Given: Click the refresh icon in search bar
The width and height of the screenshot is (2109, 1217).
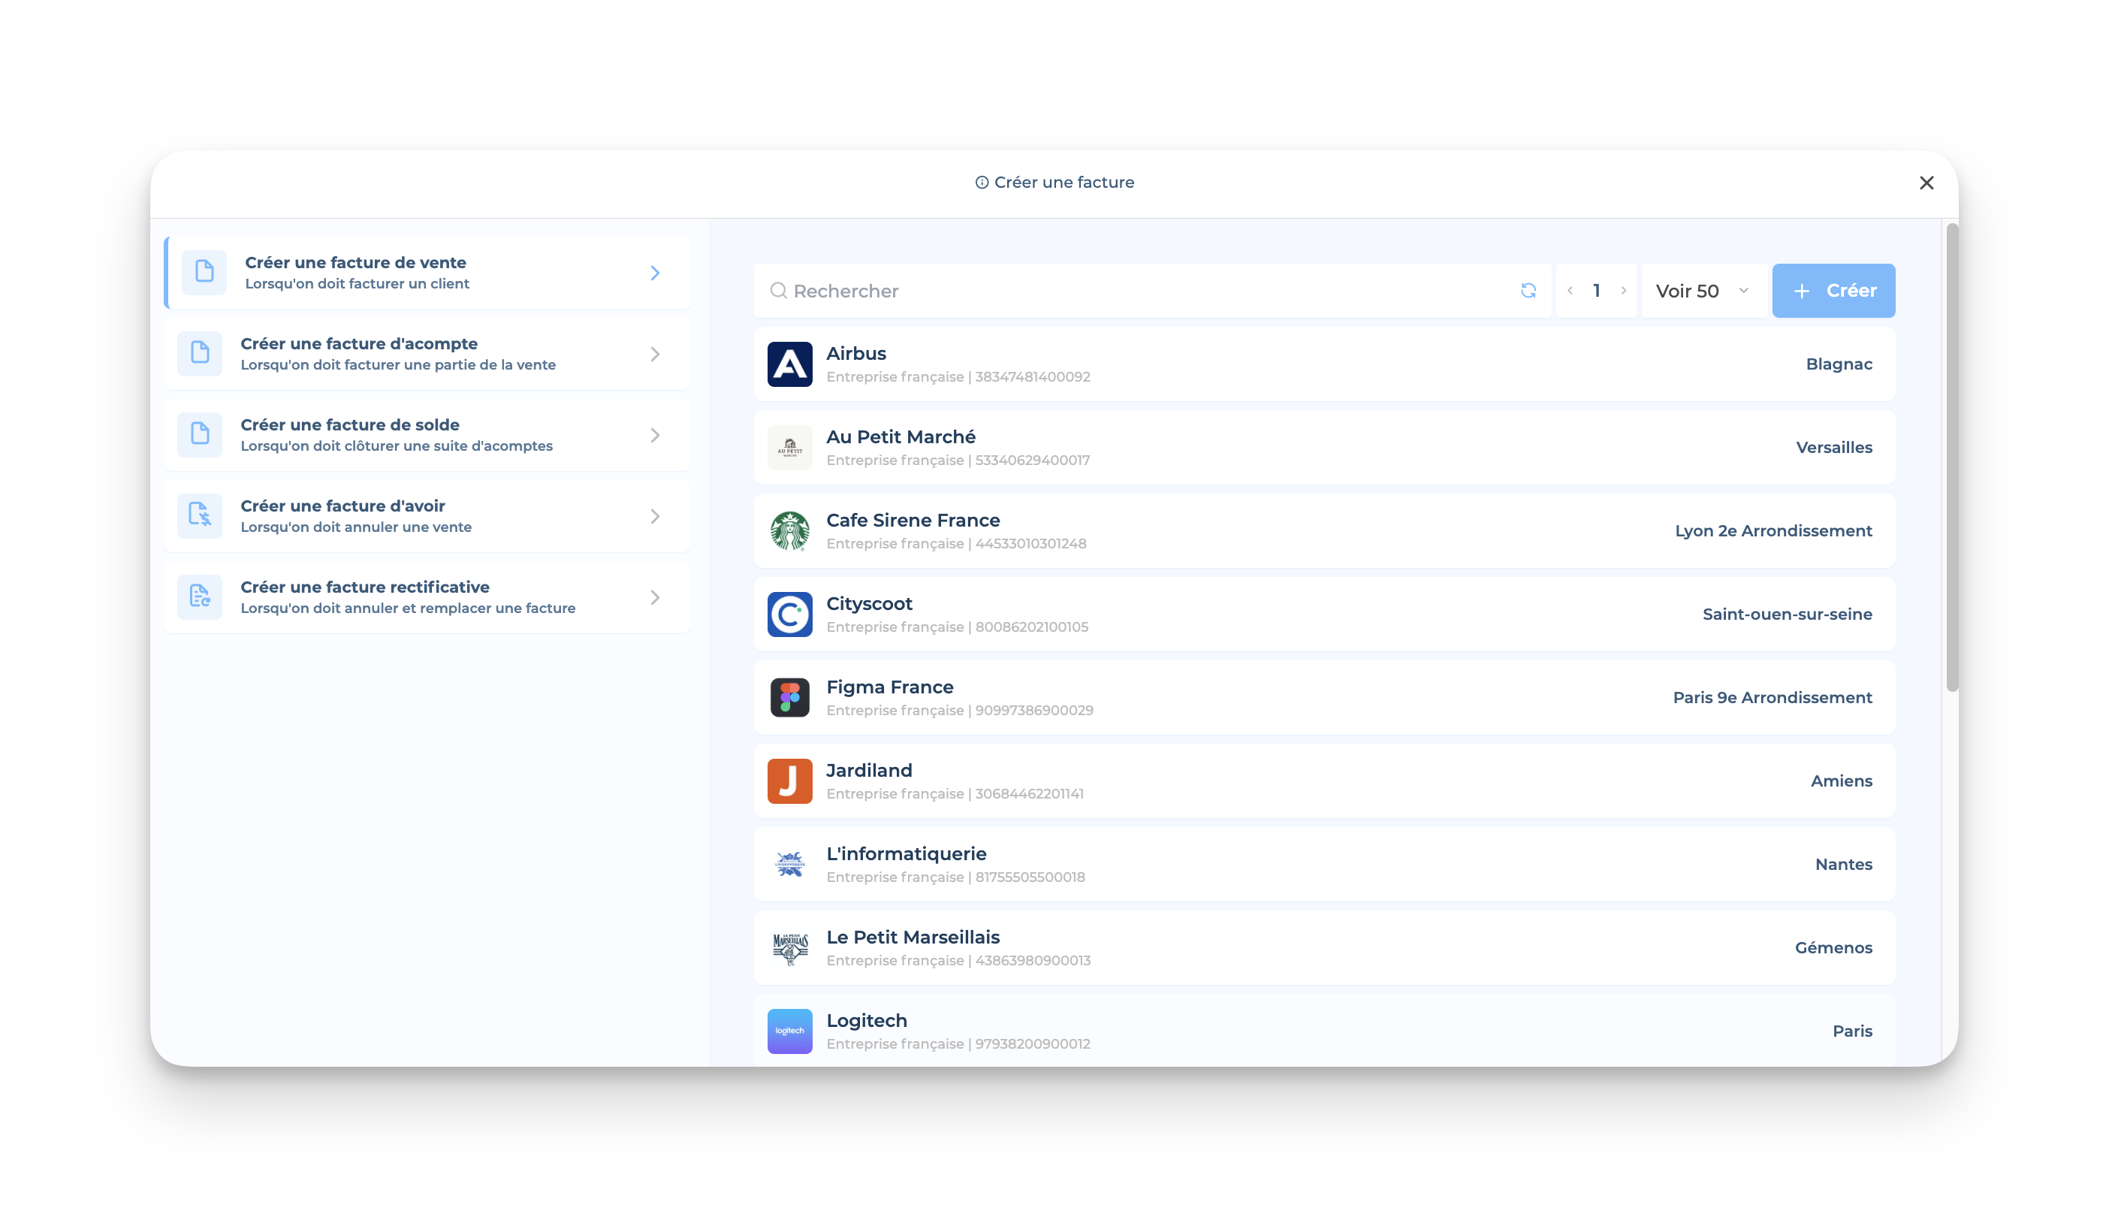Looking at the screenshot, I should pyautogui.click(x=1528, y=290).
